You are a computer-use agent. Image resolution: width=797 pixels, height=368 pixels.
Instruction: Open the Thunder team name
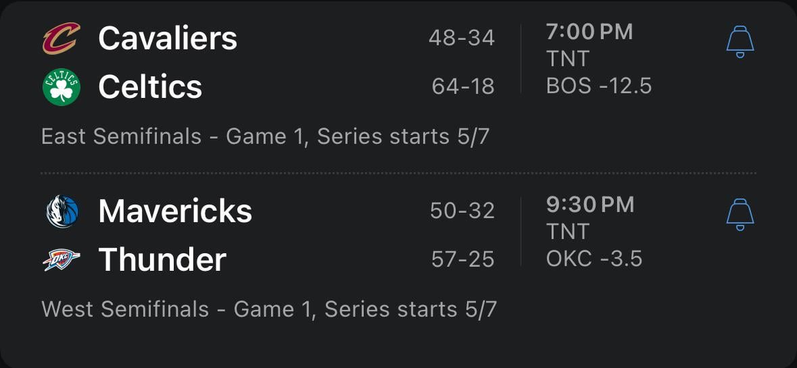pos(162,260)
